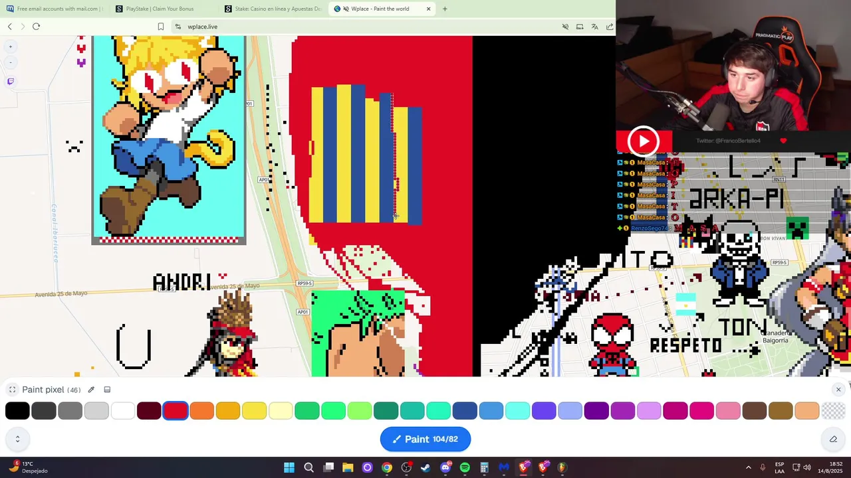The image size is (851, 478).
Task: Open weather widget showing 13°C
Action: (x=28, y=467)
